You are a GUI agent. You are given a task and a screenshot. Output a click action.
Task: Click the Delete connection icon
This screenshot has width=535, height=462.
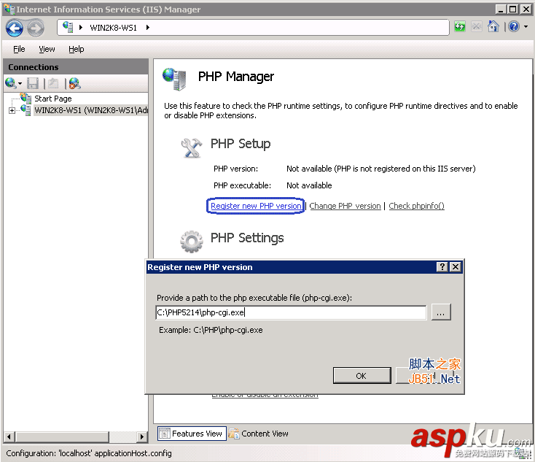point(75,83)
